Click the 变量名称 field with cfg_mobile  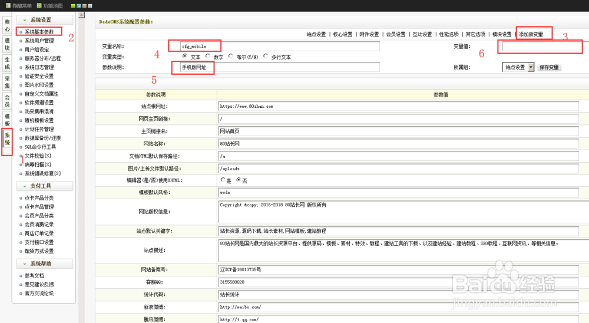click(280, 46)
